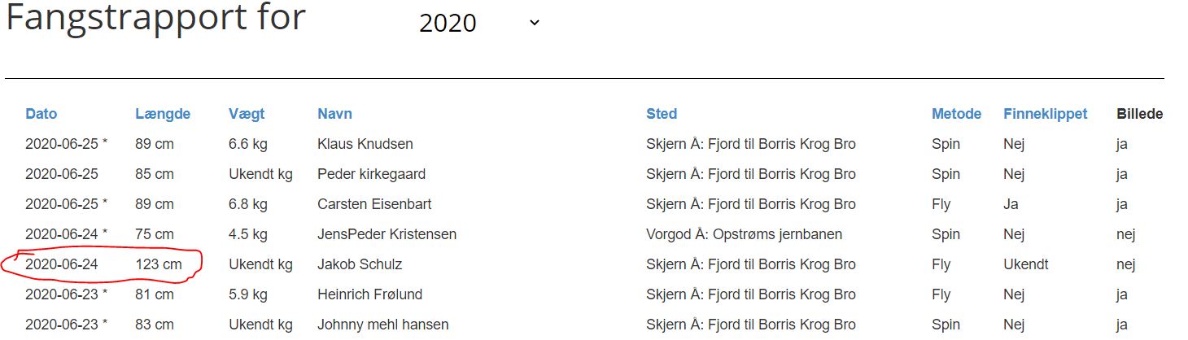Click the Fangstrapport for page heading
The height and width of the screenshot is (340, 1188).
click(155, 20)
